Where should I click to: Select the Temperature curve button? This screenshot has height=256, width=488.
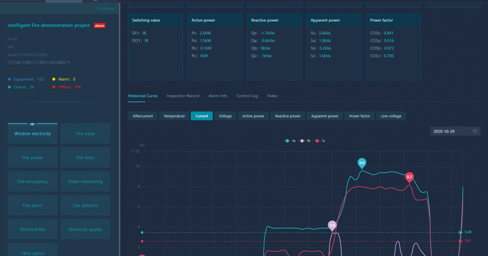(x=174, y=116)
